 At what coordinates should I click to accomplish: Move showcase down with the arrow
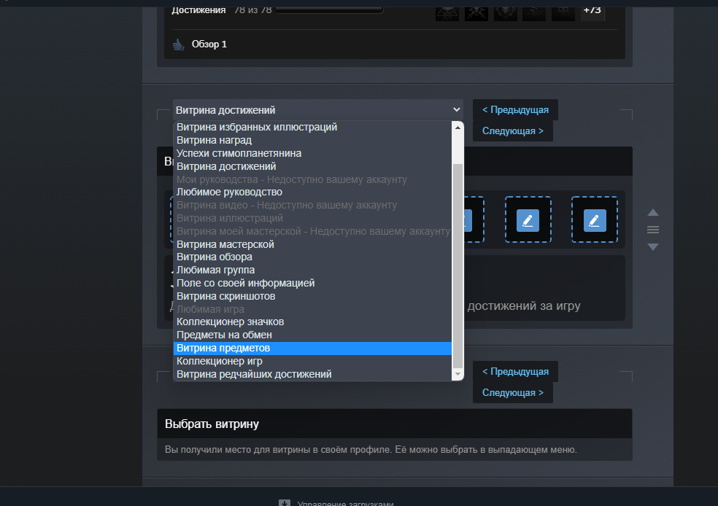[652, 246]
